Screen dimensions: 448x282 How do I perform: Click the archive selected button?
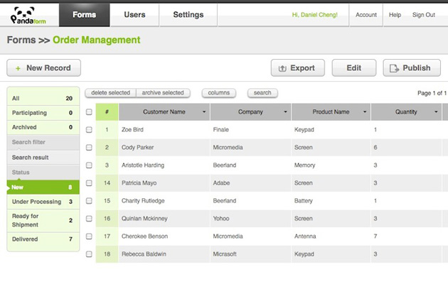pos(163,93)
